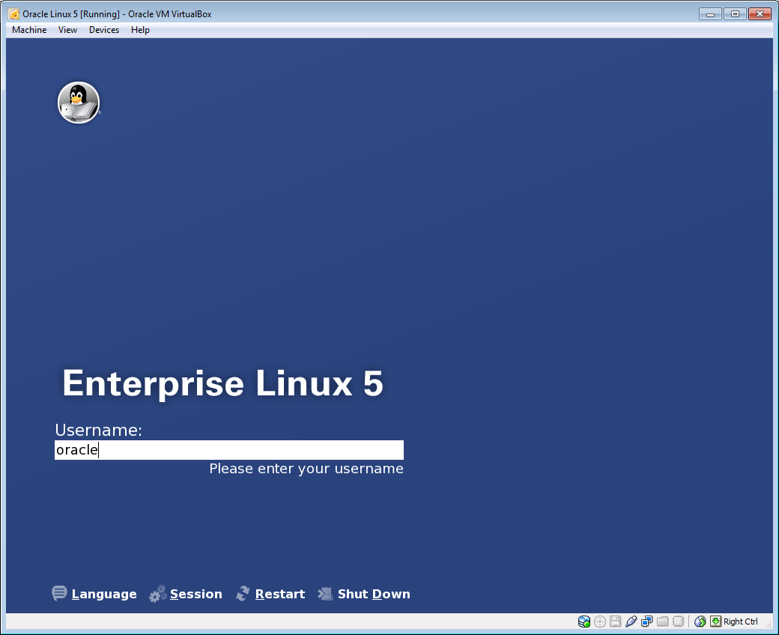Click the virtualization CPU chip status icon
Viewport: 779px width, 635px height.
pos(678,622)
